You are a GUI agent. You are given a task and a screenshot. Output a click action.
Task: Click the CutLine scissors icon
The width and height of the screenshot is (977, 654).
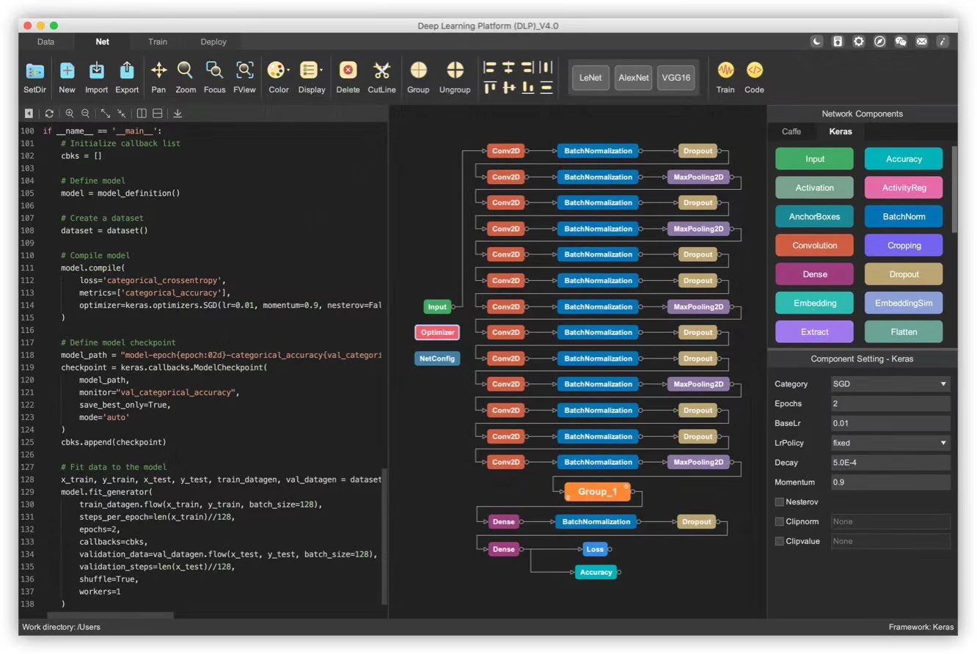click(381, 70)
